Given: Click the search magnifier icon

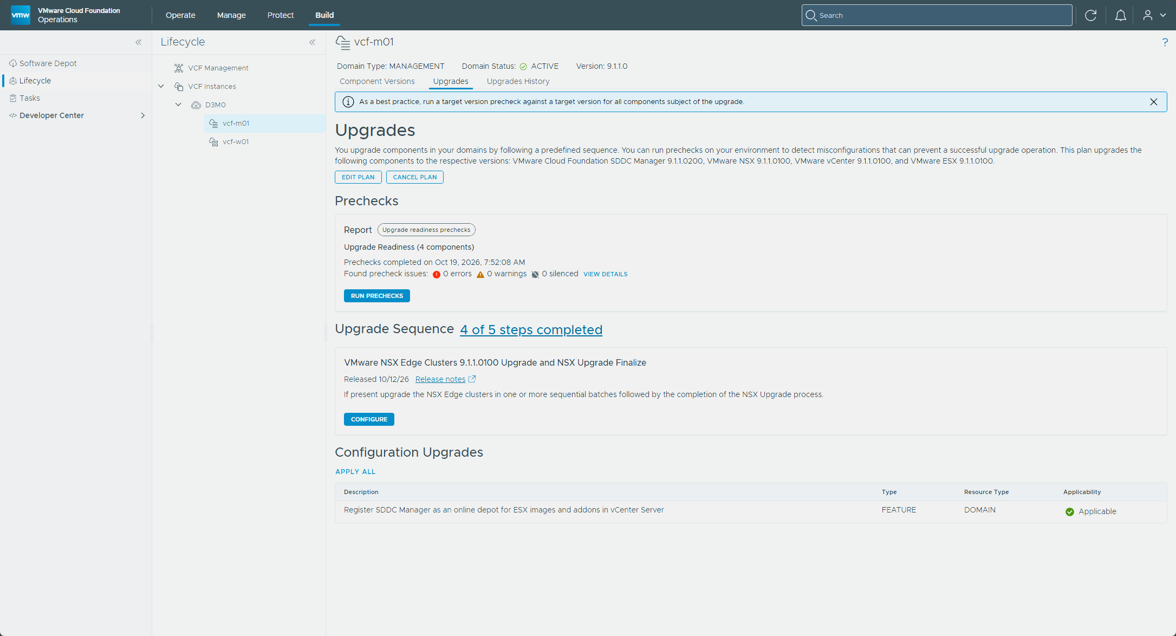Looking at the screenshot, I should click(811, 15).
